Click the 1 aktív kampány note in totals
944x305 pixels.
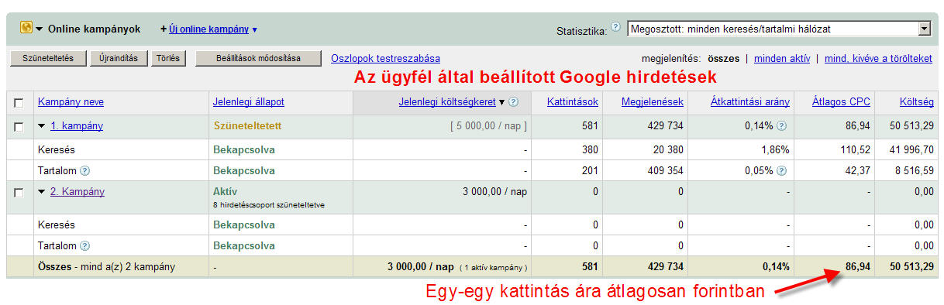[493, 268]
